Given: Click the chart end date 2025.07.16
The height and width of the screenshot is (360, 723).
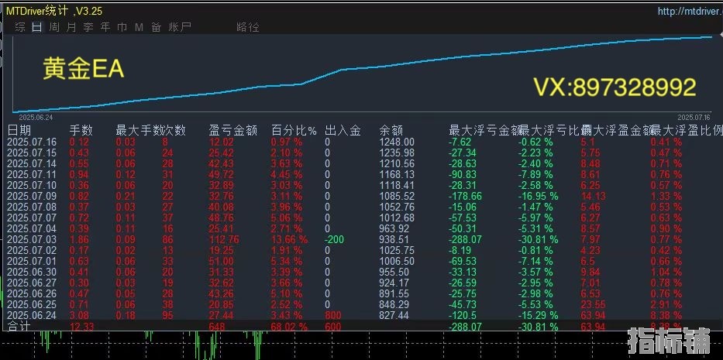Looking at the screenshot, I should (694, 118).
